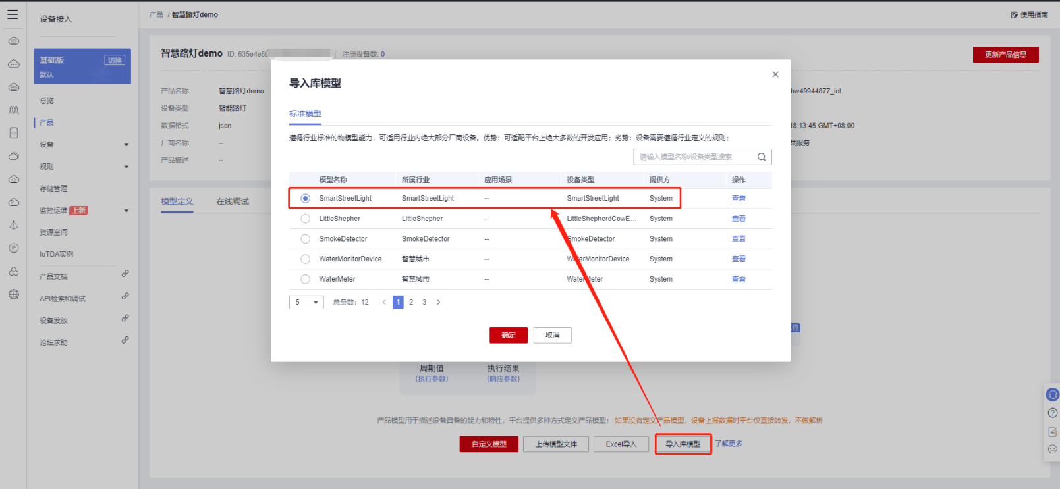The width and height of the screenshot is (1060, 489).
Task: Click 查看 for the WaterMonitorDevice row
Action: pos(739,259)
